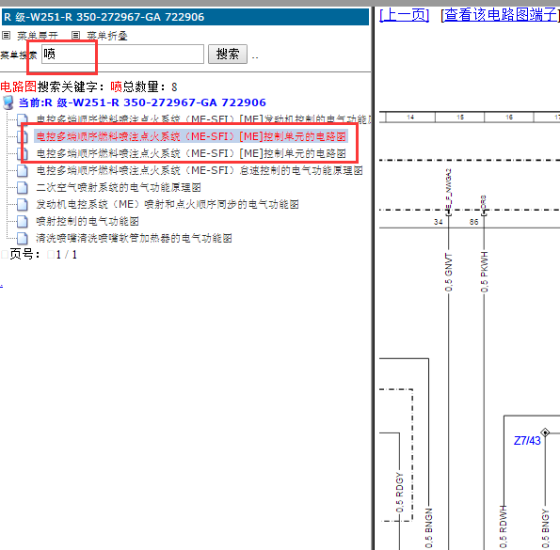Click document icon of 喷射和点火顺序同步 row
Image resolution: width=560 pixels, height=550 pixels.
(x=23, y=204)
